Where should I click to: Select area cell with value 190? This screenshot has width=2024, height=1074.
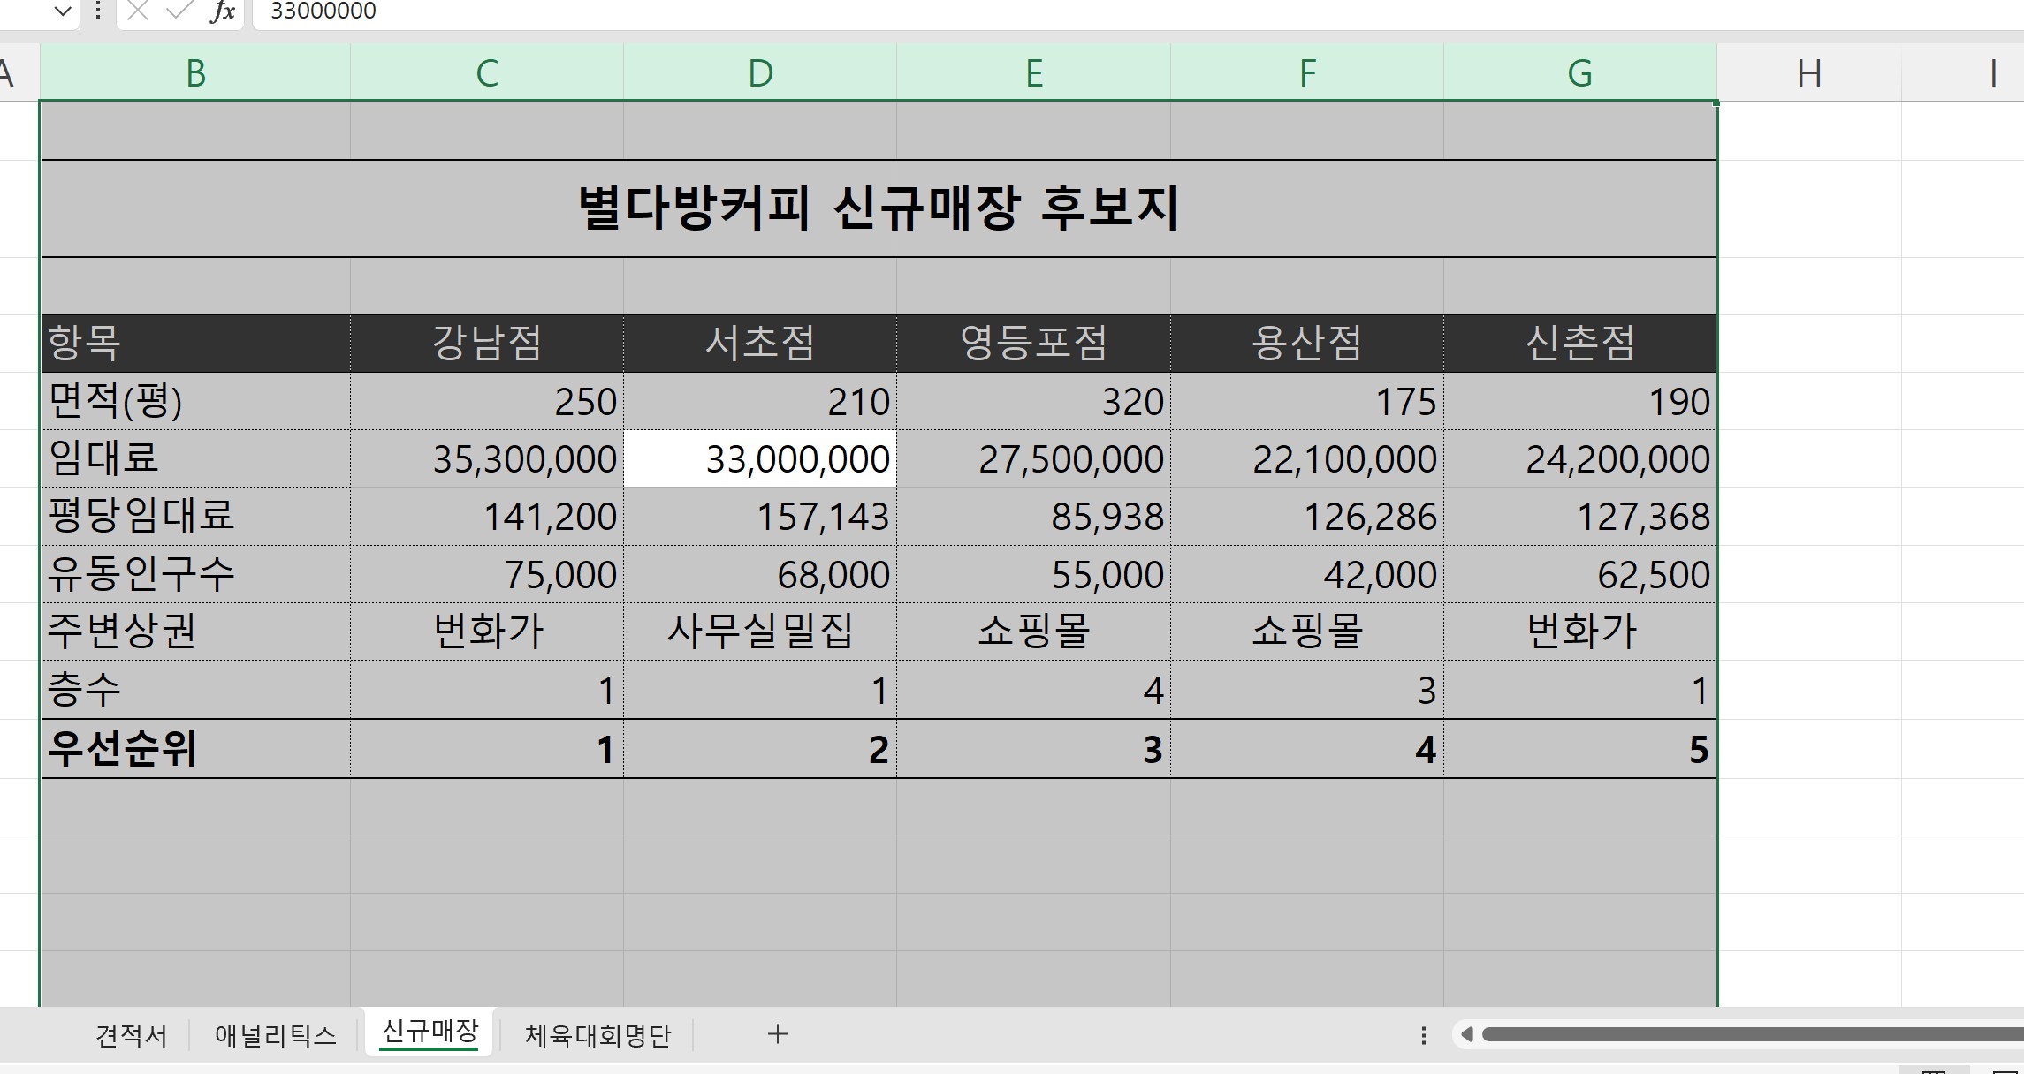1580,401
